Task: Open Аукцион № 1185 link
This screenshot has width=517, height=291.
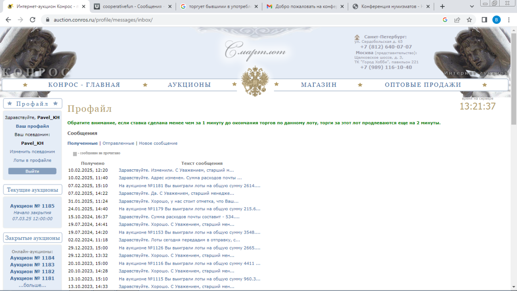Action: (x=32, y=206)
